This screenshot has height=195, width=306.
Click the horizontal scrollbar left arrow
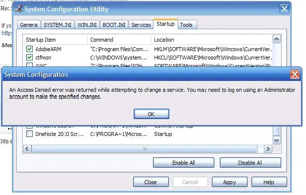27,149
